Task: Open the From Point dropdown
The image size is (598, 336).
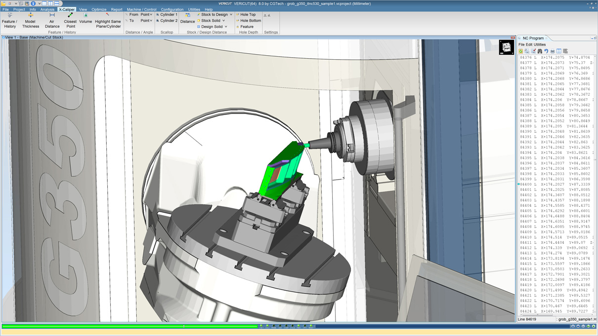Action: coord(146,15)
